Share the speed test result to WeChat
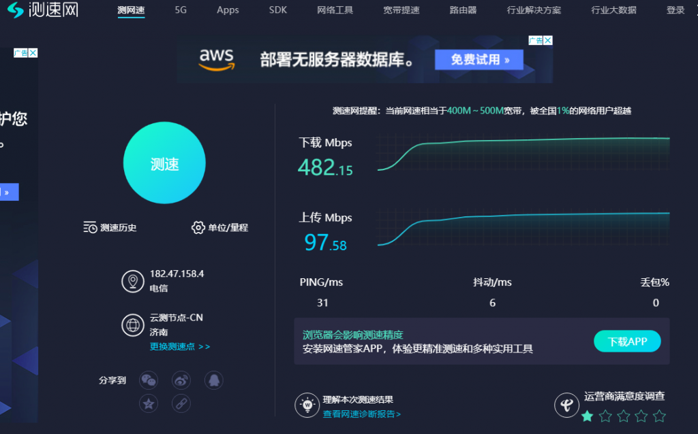The height and width of the screenshot is (434, 698). [x=149, y=380]
